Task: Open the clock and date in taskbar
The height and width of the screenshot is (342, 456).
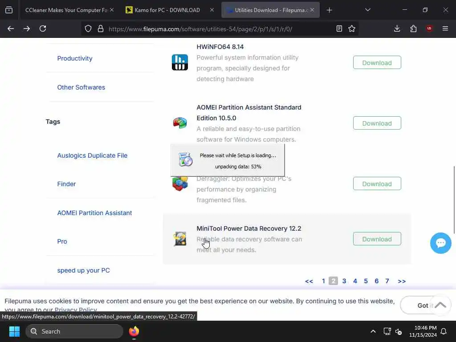Action: point(423,331)
